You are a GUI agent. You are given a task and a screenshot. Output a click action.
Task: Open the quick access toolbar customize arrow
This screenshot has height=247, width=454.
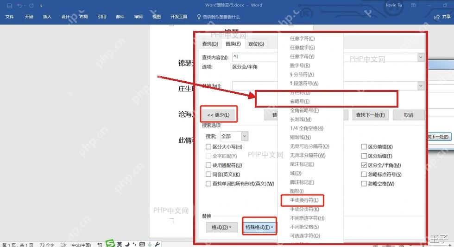[x=41, y=6]
